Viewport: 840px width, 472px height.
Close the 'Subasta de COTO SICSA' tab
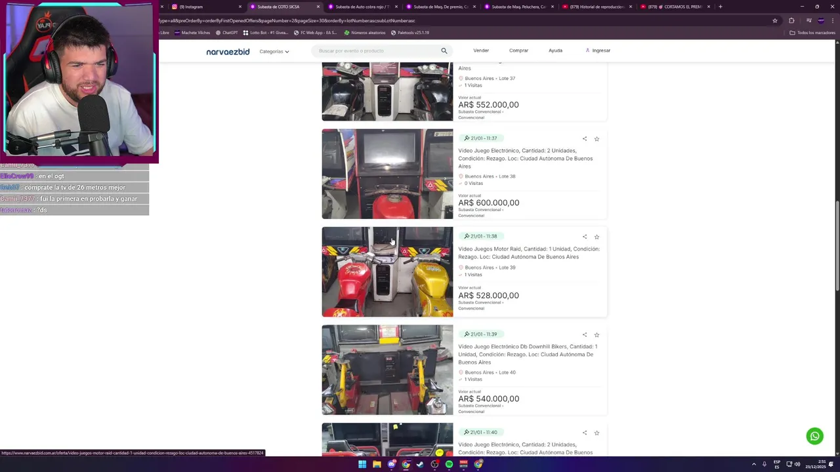[318, 7]
